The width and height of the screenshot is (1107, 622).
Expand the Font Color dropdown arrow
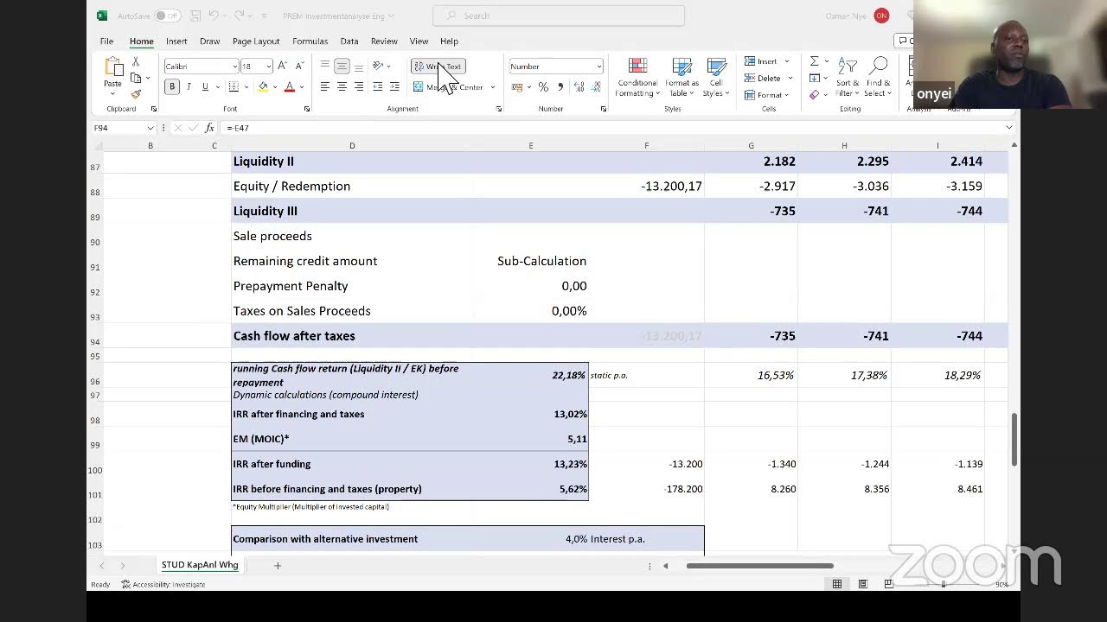[303, 87]
